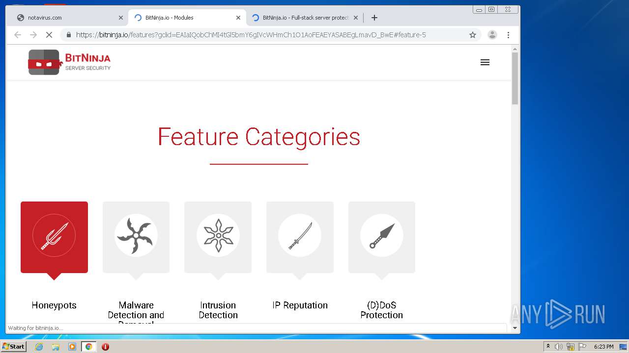Open the Chrome three-dot menu
Viewport: 629px width, 353px height.
click(x=508, y=35)
